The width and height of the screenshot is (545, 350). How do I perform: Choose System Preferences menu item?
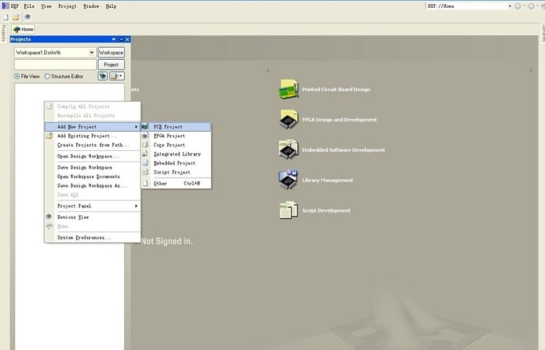pos(93,237)
